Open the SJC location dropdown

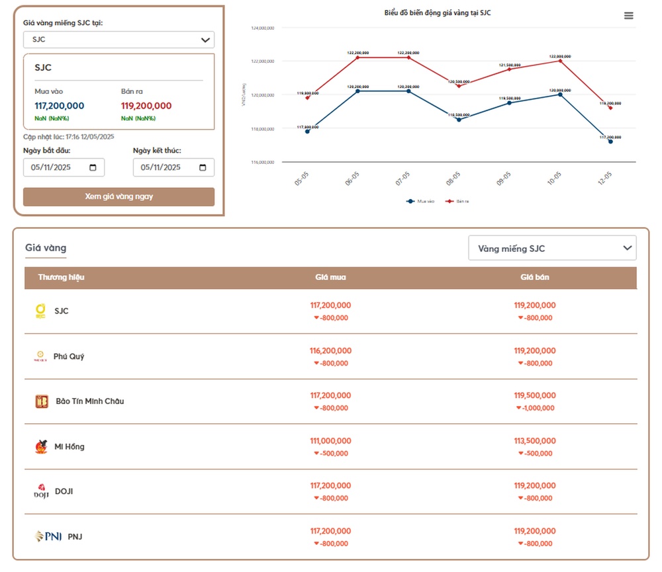(x=118, y=40)
